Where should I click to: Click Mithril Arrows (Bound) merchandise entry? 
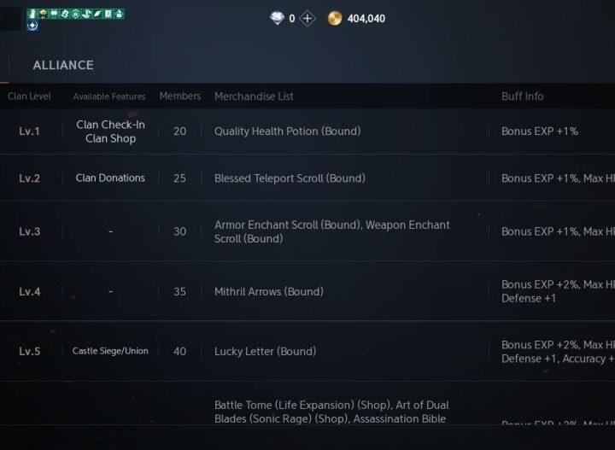(268, 291)
